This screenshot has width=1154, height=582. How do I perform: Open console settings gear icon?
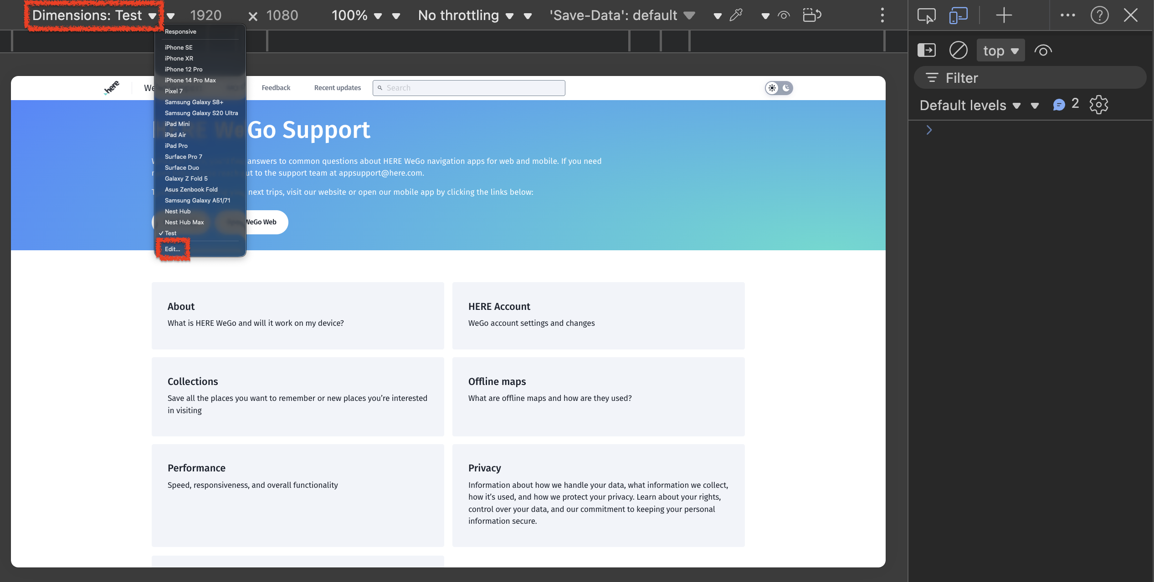click(x=1098, y=105)
